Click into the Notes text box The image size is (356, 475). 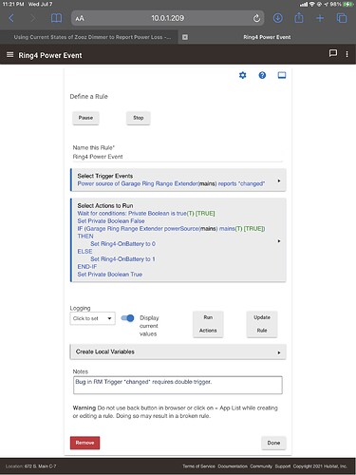[x=178, y=385]
